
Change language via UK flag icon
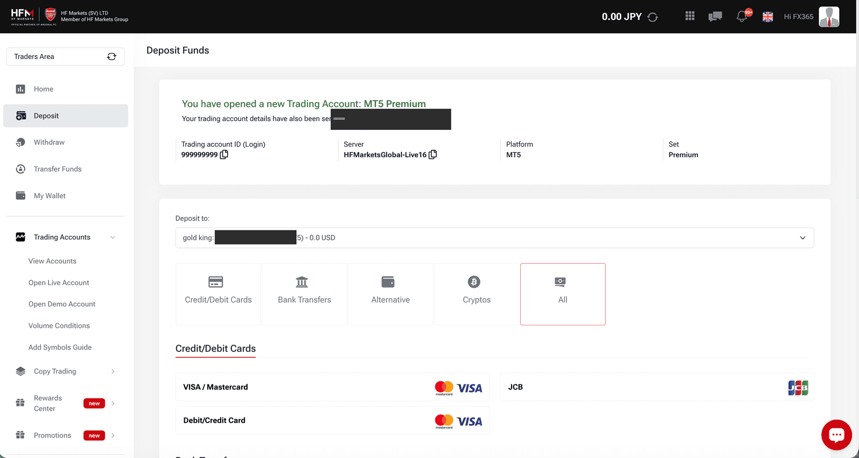(x=768, y=17)
